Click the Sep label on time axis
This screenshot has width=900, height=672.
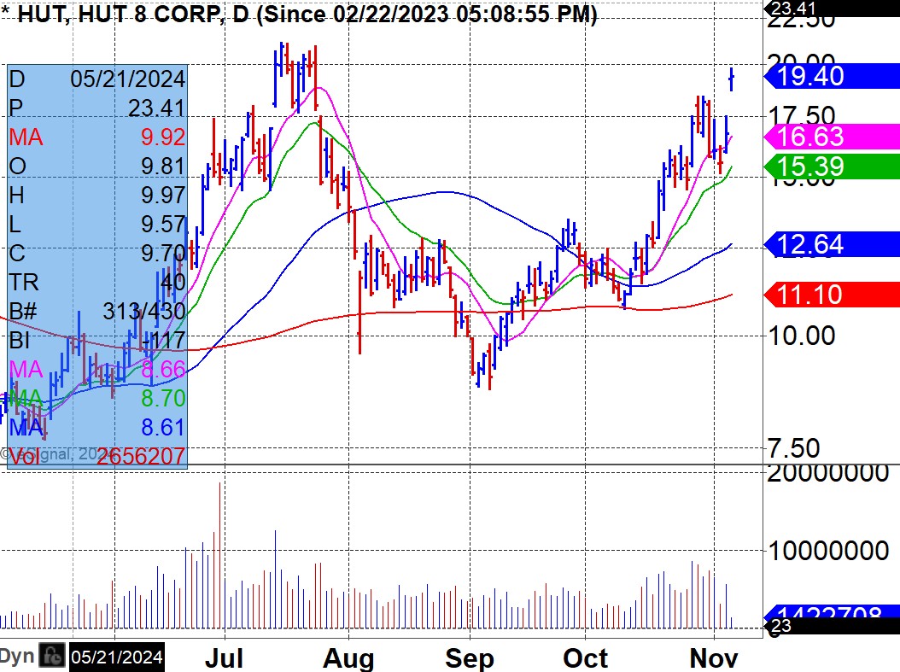(x=470, y=657)
